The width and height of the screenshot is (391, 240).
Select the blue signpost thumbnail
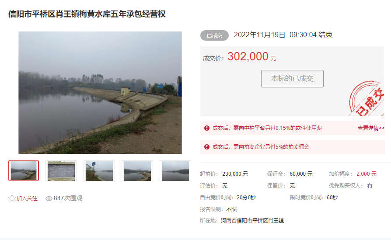coord(99,171)
